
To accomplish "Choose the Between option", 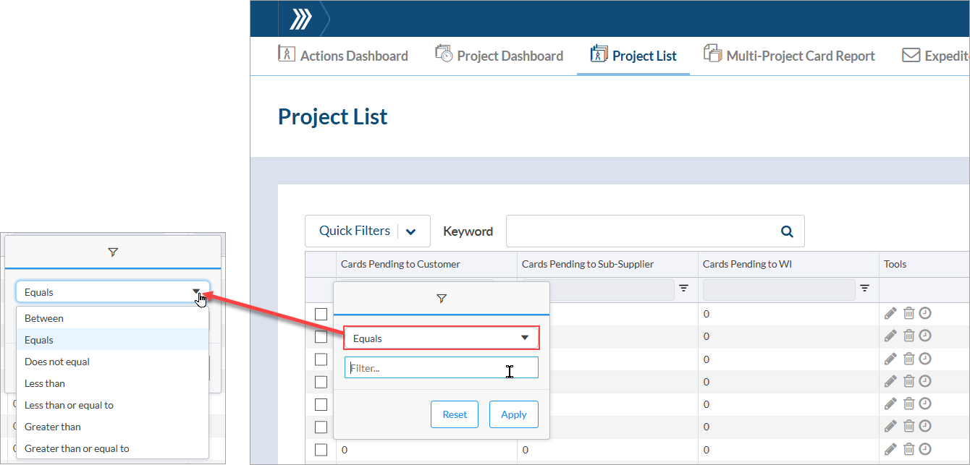I will [112, 318].
